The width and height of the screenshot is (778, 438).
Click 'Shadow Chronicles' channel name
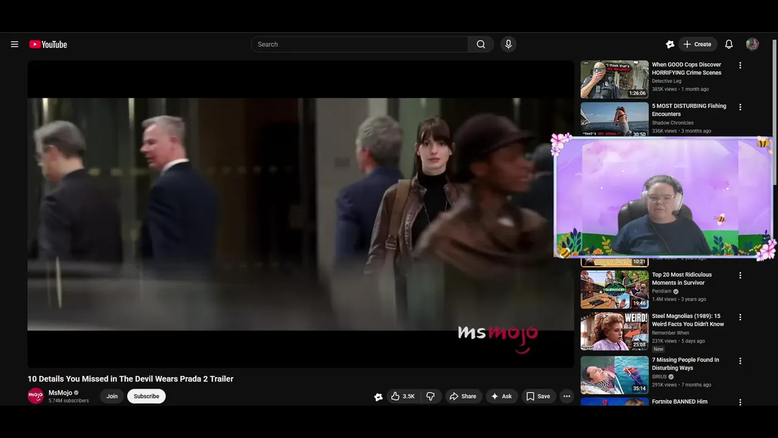pyautogui.click(x=673, y=122)
